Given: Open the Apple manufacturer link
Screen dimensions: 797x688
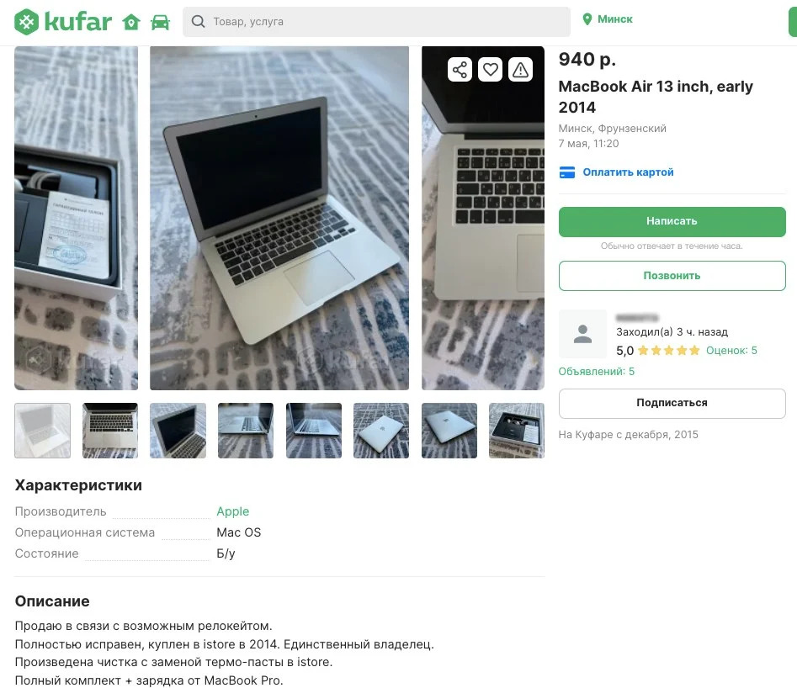Looking at the screenshot, I should (x=233, y=511).
